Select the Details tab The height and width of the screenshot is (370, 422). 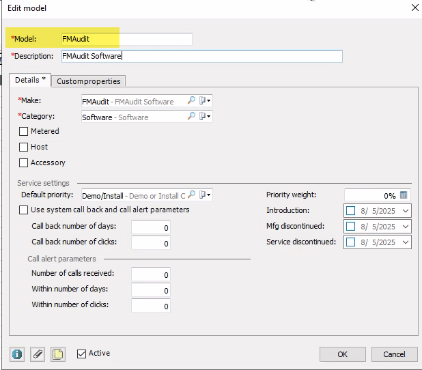[x=30, y=81]
